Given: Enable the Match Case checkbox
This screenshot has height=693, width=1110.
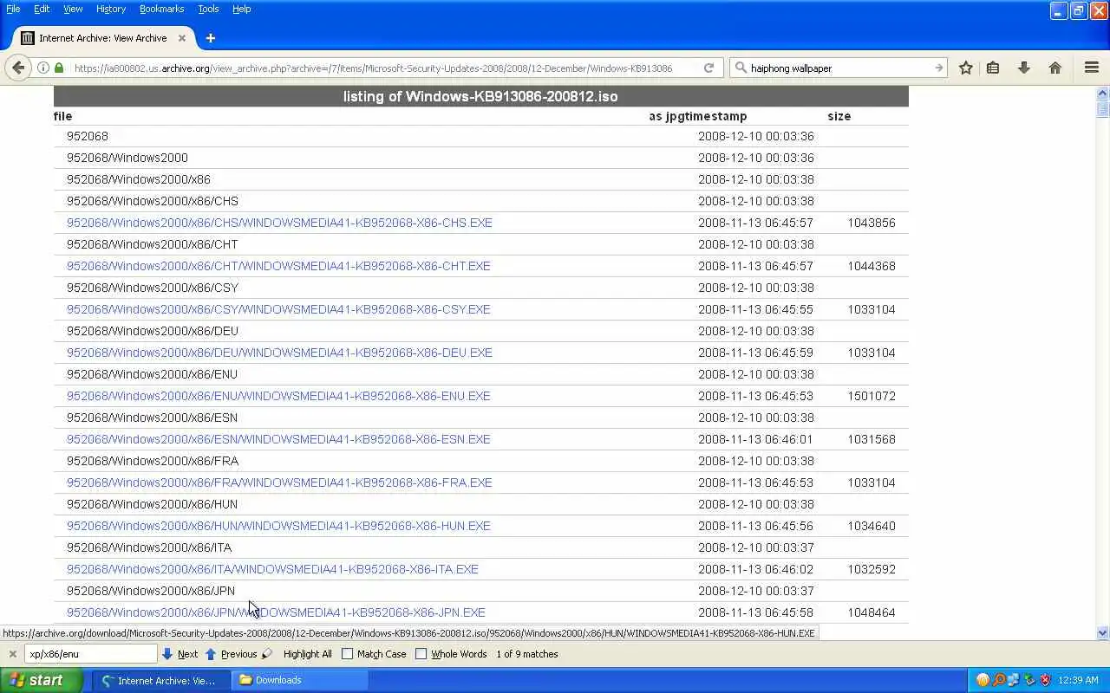Looking at the screenshot, I should [x=348, y=654].
